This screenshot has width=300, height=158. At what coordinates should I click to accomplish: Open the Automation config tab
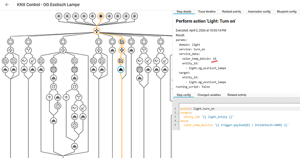[x=259, y=12]
